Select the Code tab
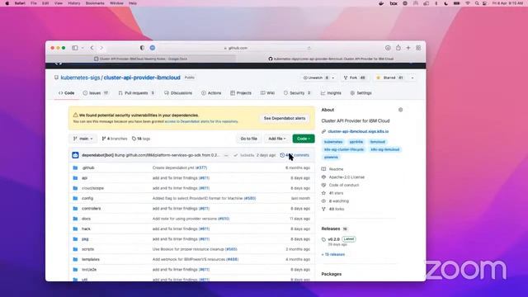Viewport: 528px width, 297px height. tap(66, 93)
